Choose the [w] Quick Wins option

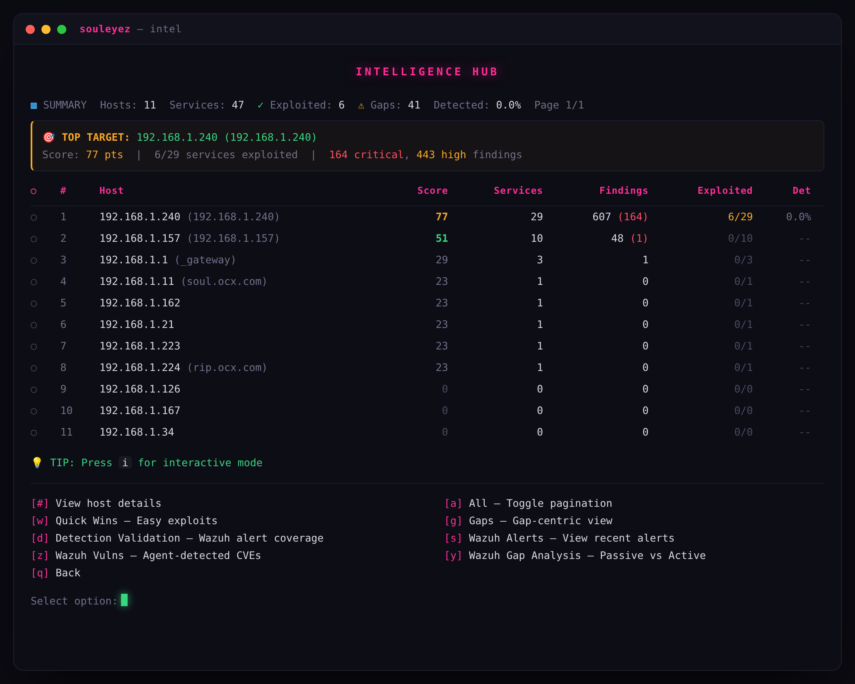tap(124, 521)
